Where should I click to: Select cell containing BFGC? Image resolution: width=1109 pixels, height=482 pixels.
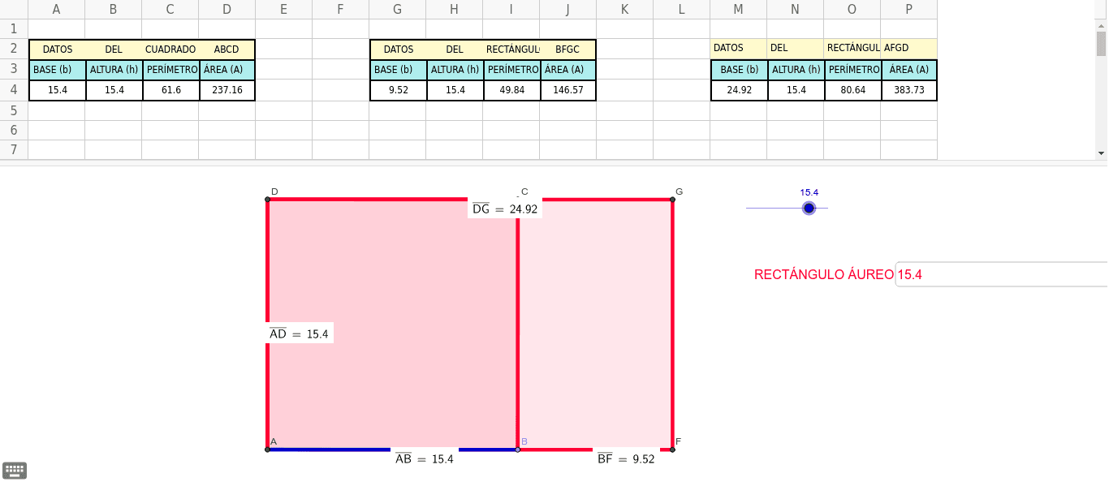coord(567,49)
